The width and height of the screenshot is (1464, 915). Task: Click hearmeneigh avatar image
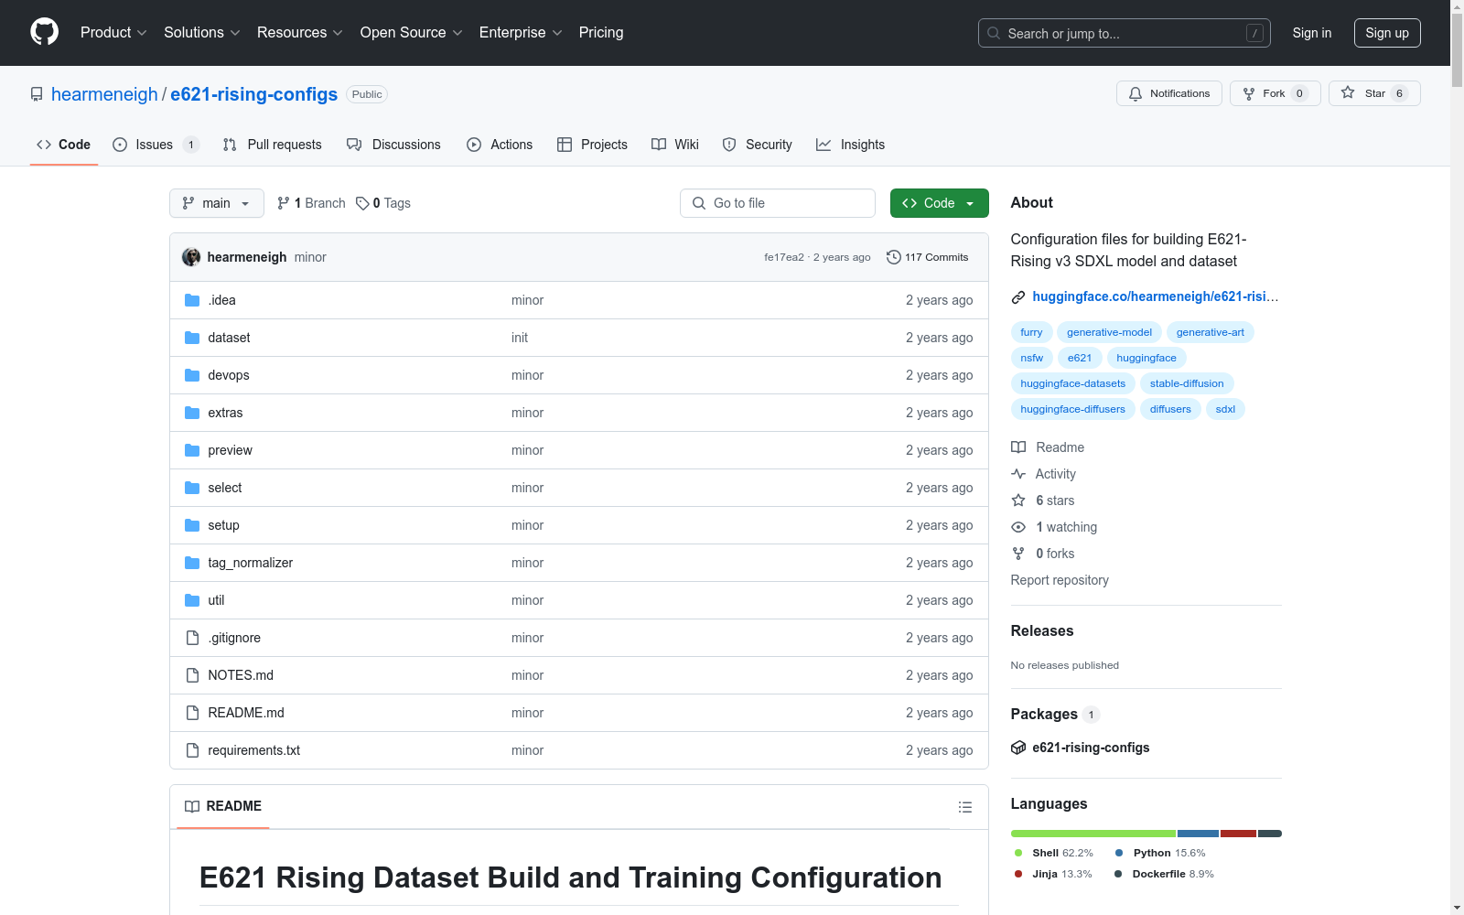191,257
